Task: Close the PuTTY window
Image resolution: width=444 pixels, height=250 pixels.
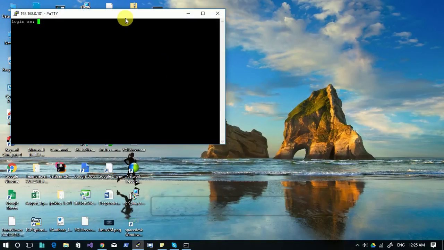Action: [x=217, y=14]
